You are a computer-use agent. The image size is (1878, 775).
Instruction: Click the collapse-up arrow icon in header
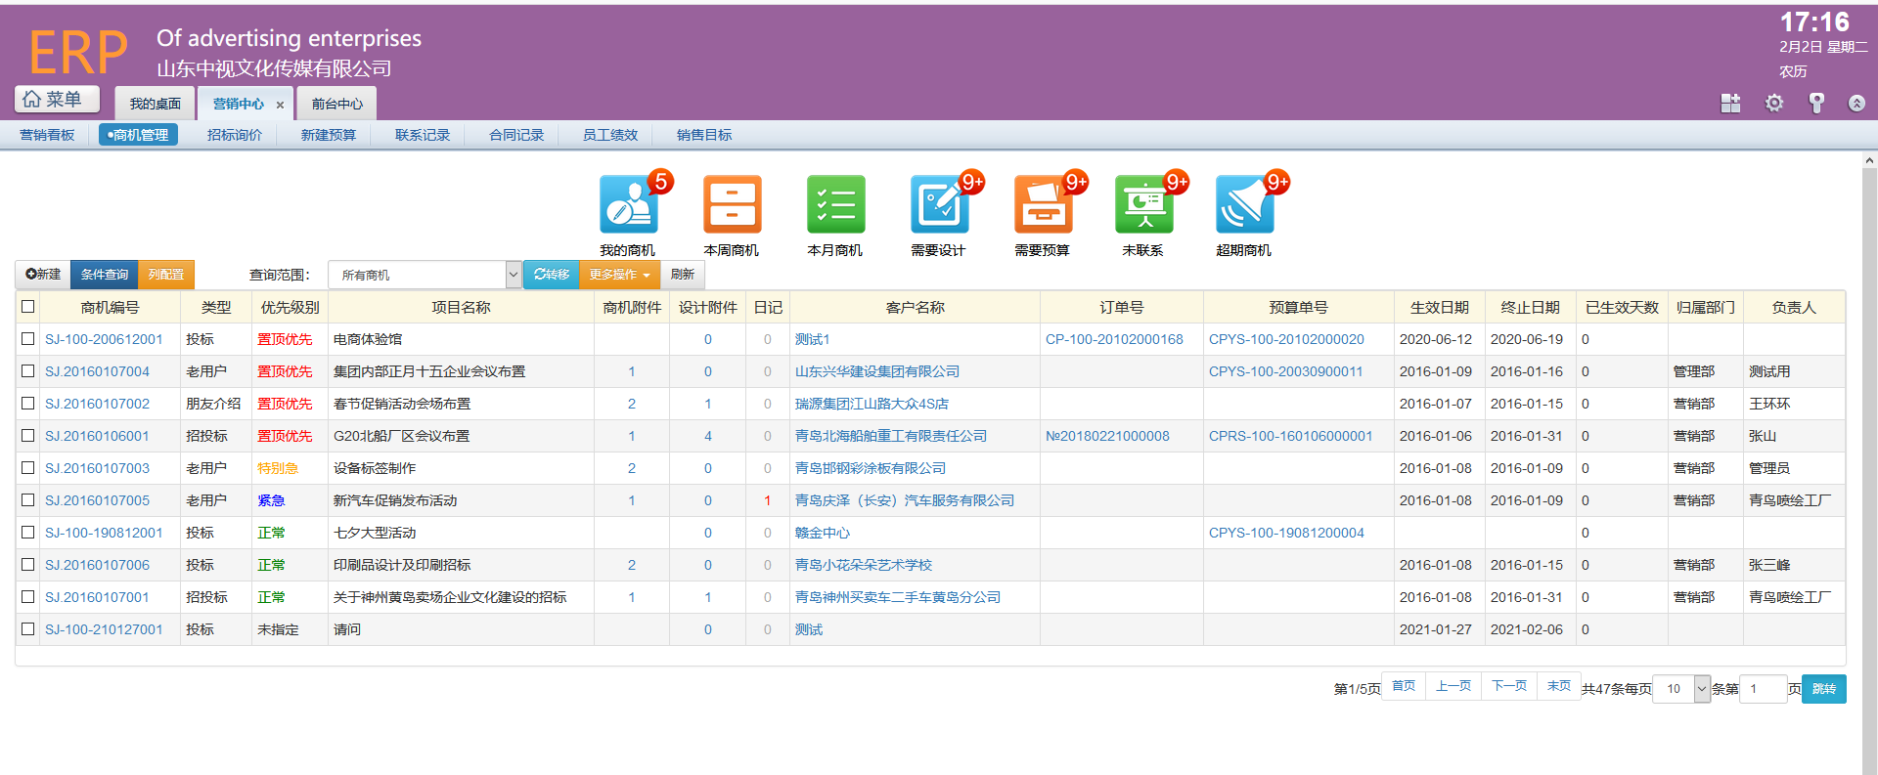[1856, 103]
